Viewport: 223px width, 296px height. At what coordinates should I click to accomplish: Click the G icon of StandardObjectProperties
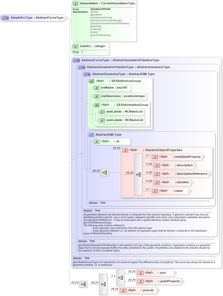(x=125, y=151)
